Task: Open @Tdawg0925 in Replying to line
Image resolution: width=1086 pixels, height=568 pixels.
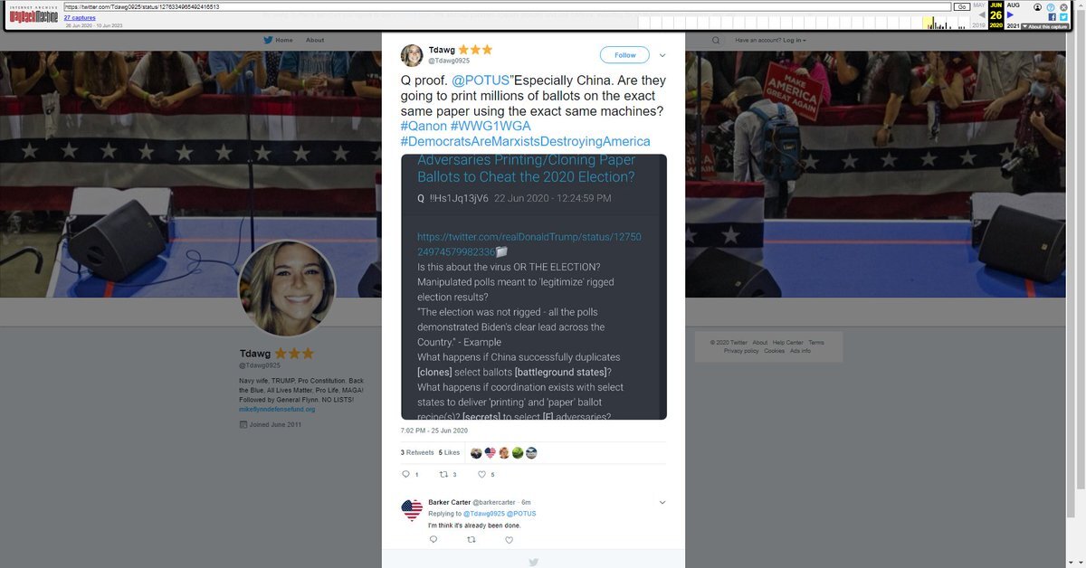Action: pyautogui.click(x=483, y=514)
